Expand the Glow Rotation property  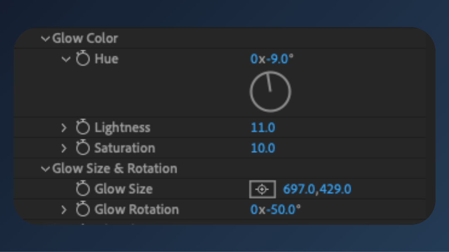point(64,210)
